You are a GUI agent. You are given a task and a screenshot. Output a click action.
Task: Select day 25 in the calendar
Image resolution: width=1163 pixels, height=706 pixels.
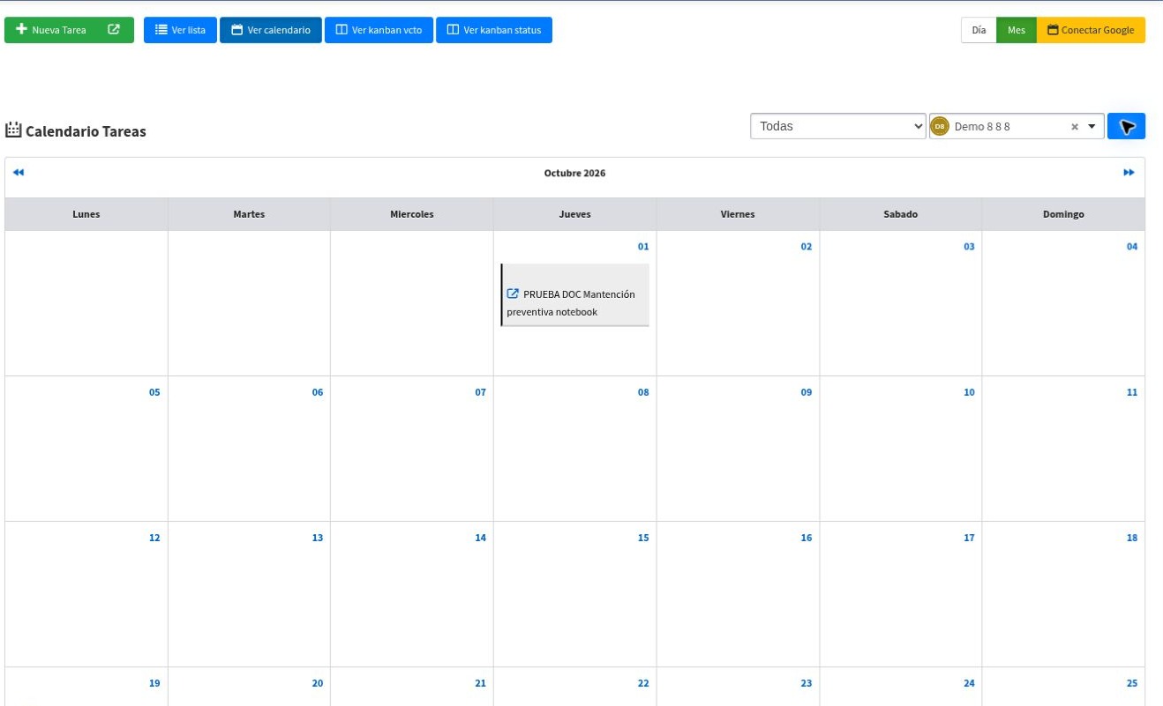click(1132, 683)
